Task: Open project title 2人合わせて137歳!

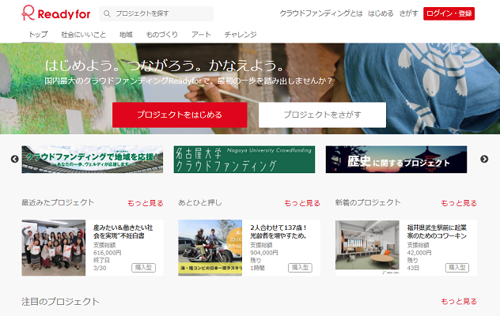Action: 278,231
